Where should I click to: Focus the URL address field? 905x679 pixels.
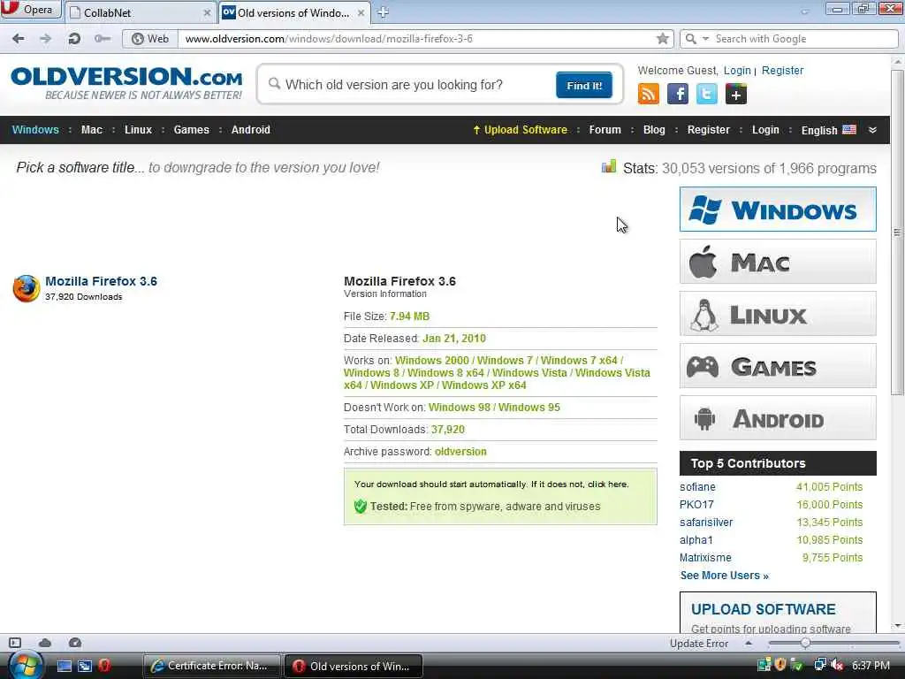tap(418, 39)
